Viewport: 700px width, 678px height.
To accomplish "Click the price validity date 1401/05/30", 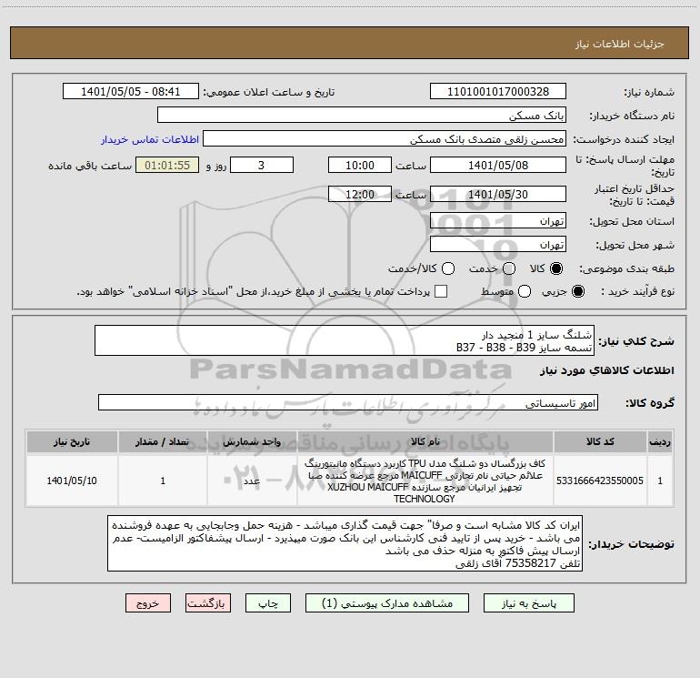I will [498, 194].
